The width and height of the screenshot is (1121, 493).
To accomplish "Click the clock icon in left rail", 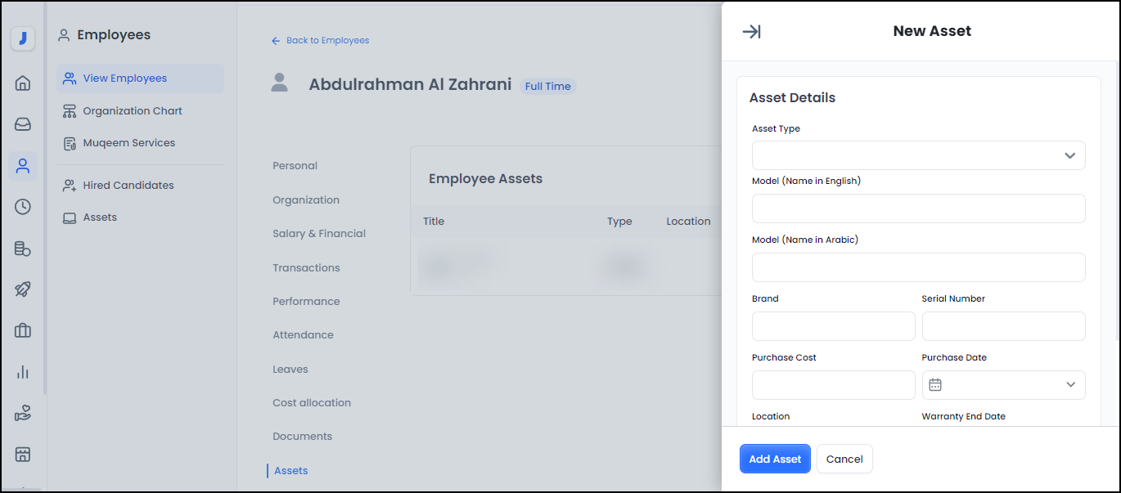I will coord(23,207).
